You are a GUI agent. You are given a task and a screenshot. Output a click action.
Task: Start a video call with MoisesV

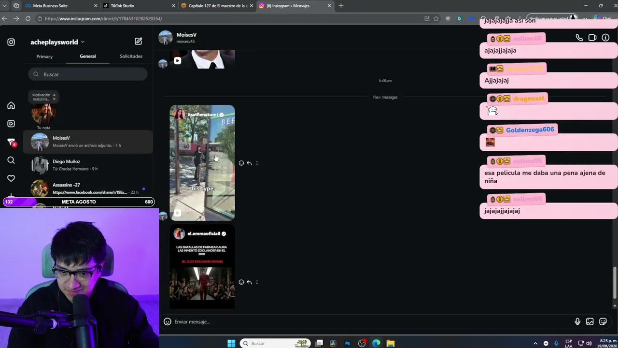[592, 38]
